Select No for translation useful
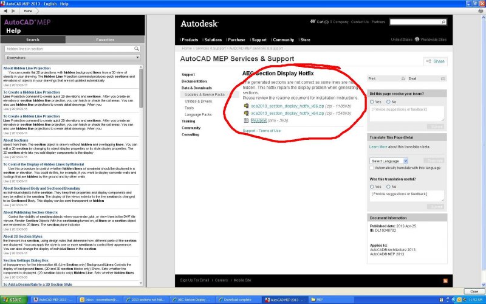The height and width of the screenshot is (304, 486). point(388,187)
